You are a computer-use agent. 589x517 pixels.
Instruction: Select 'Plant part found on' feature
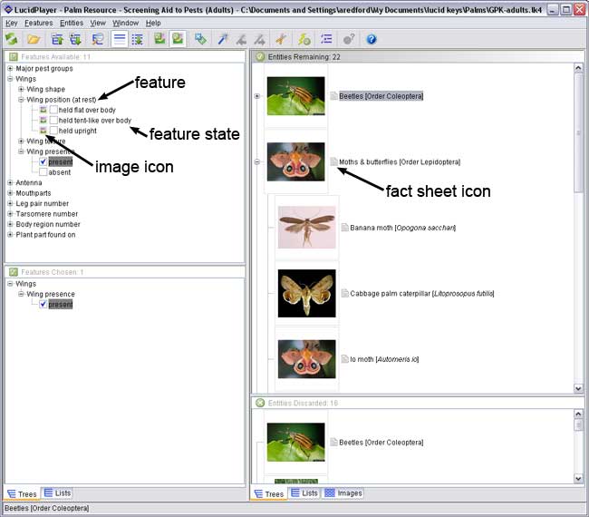(x=46, y=235)
